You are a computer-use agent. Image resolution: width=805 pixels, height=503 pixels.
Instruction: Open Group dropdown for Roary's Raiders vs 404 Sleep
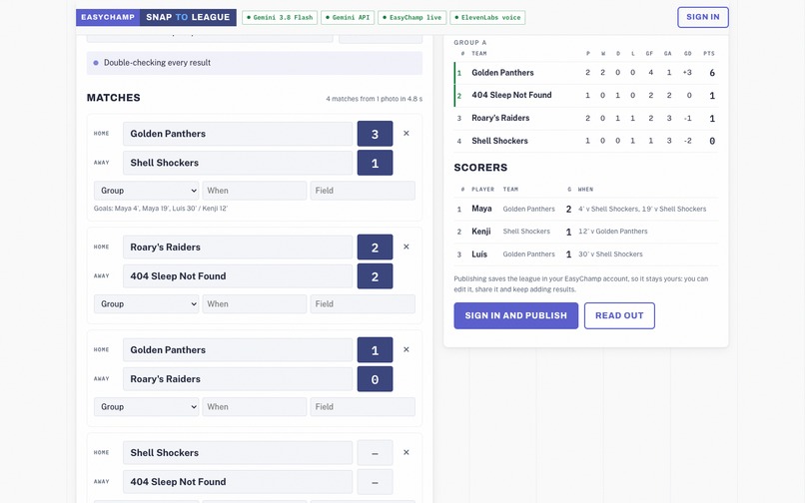coord(146,303)
